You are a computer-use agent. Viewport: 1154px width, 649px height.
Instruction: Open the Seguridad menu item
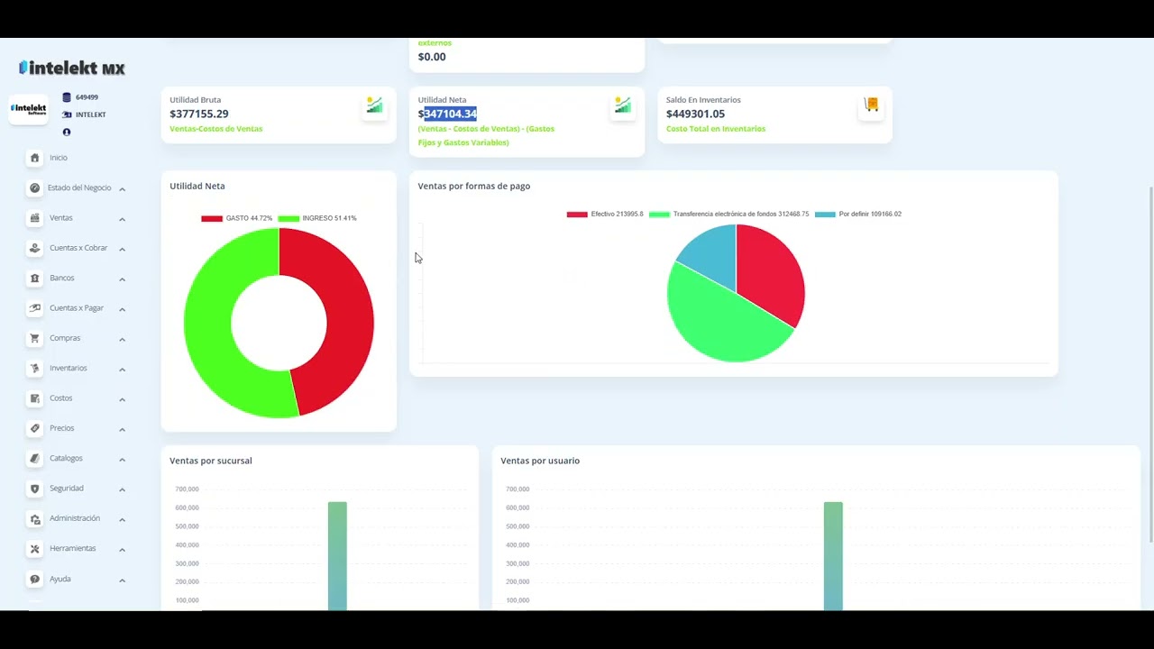click(77, 489)
